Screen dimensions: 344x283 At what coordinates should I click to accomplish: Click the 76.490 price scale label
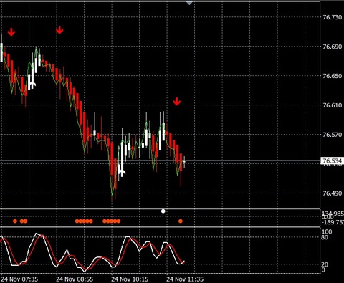(332, 193)
